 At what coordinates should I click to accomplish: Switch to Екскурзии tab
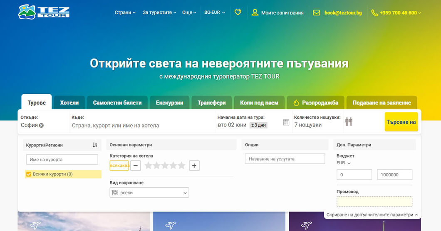pyautogui.click(x=170, y=102)
